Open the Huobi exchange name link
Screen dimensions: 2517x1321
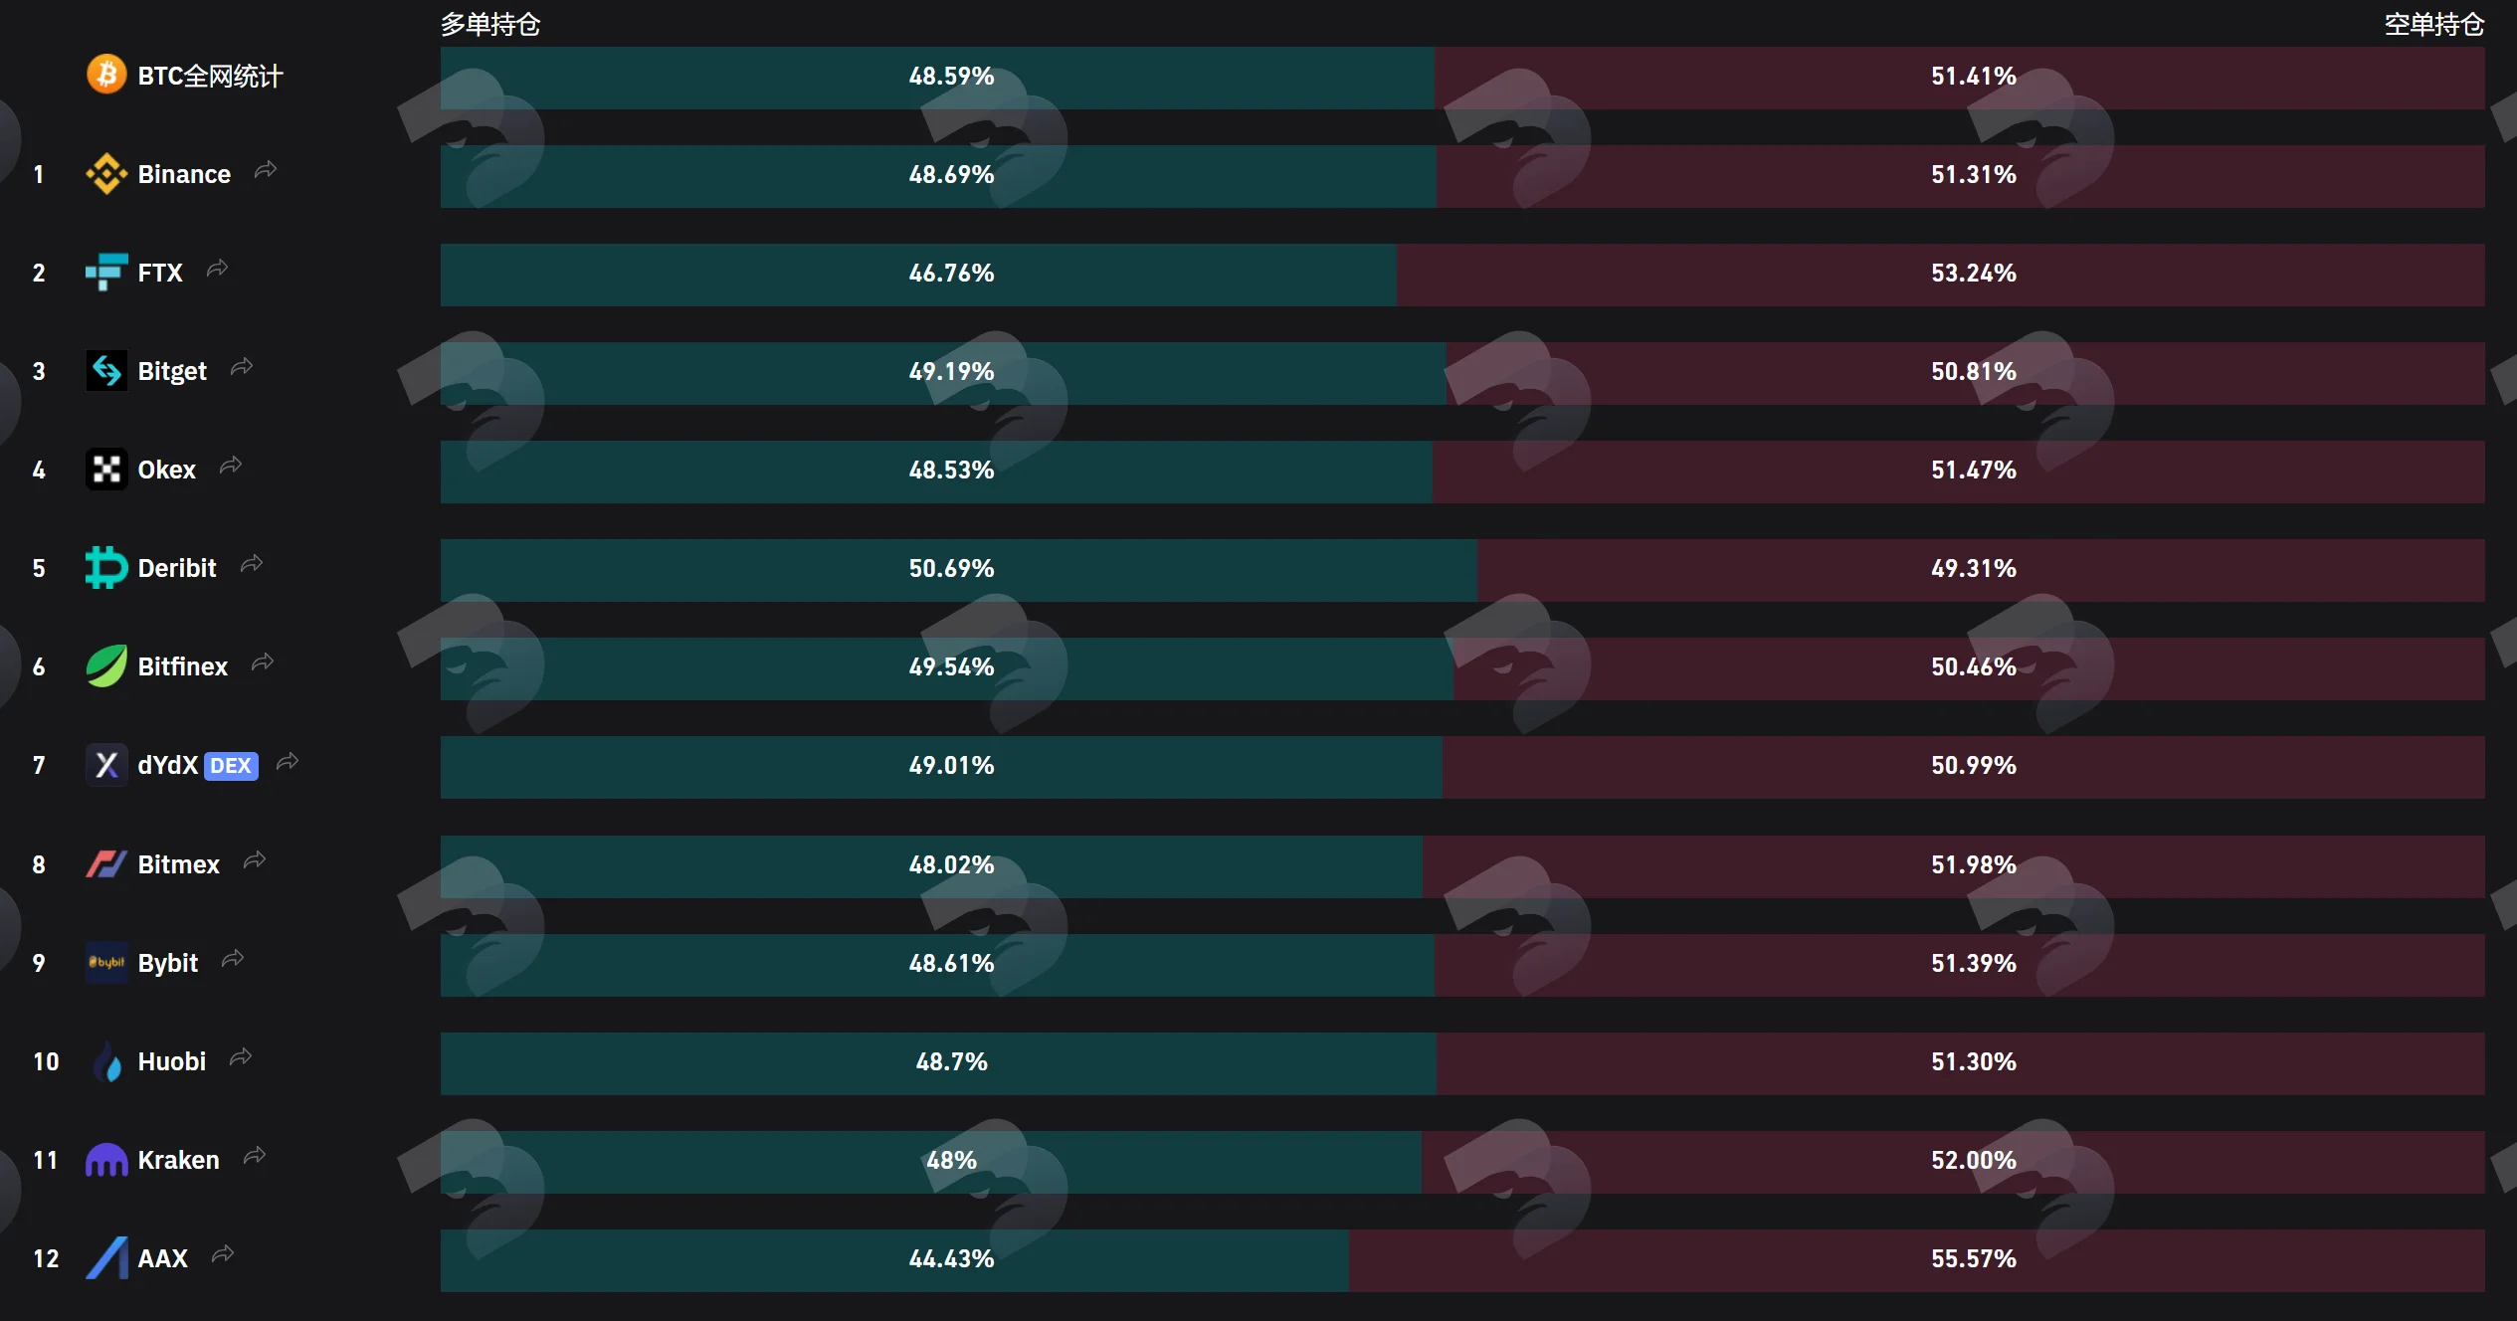[x=172, y=1061]
